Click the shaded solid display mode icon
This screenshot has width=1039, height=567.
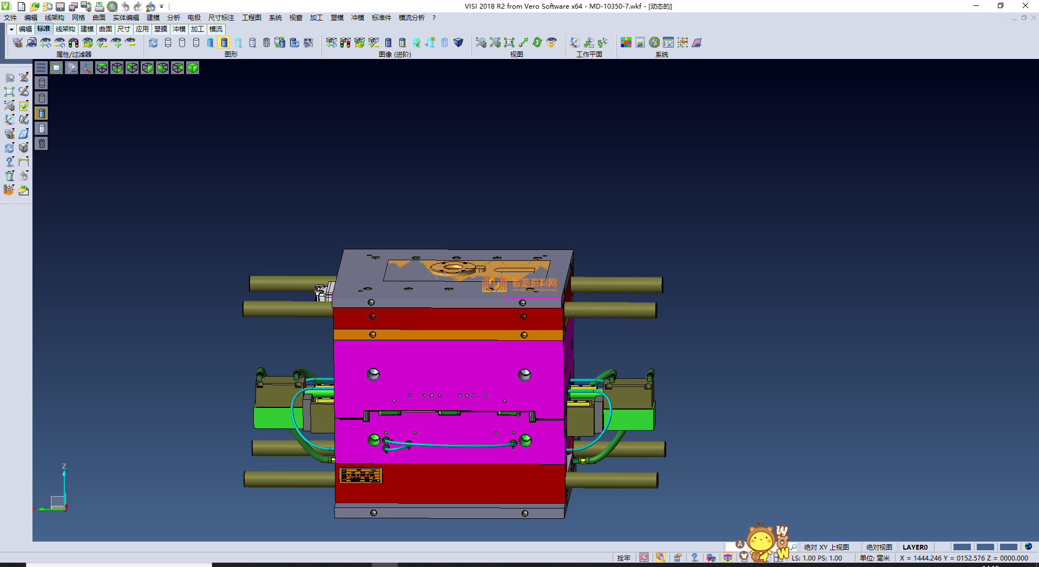click(x=225, y=43)
